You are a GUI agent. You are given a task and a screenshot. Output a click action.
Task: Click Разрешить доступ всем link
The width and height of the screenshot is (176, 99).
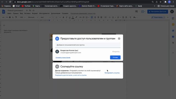tap(71, 75)
